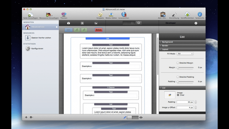Image resolution: width=229 pixels, height=129 pixels.
Task: Click the list image well thumbnail
Action: [170, 95]
